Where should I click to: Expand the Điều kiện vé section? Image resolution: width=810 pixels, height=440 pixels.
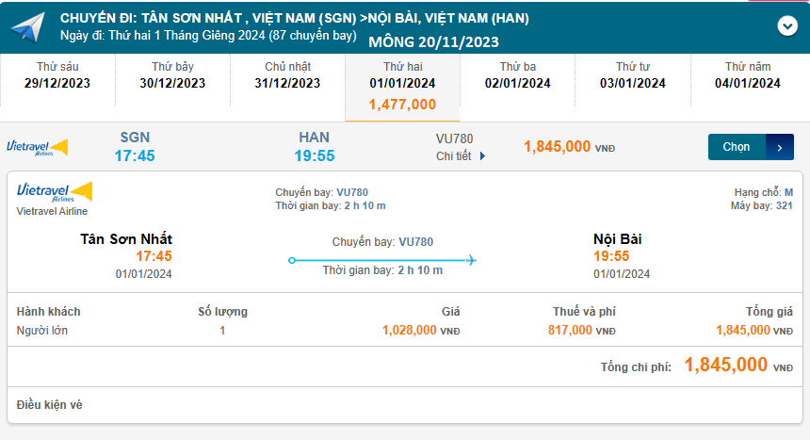tap(50, 404)
